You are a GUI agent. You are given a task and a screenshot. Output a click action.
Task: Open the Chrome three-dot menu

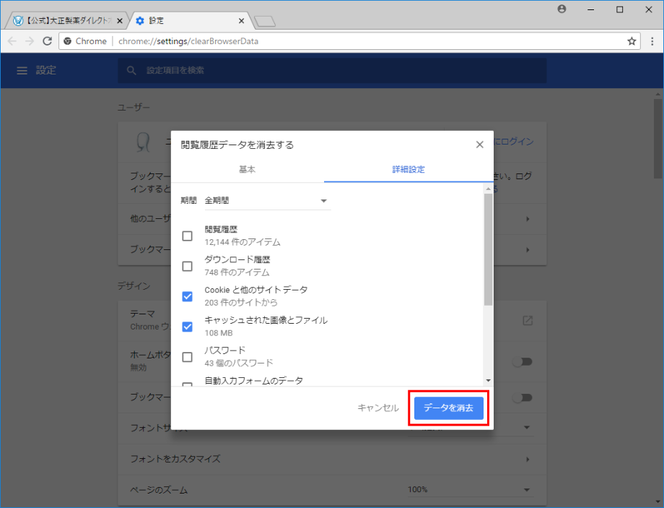pos(652,41)
